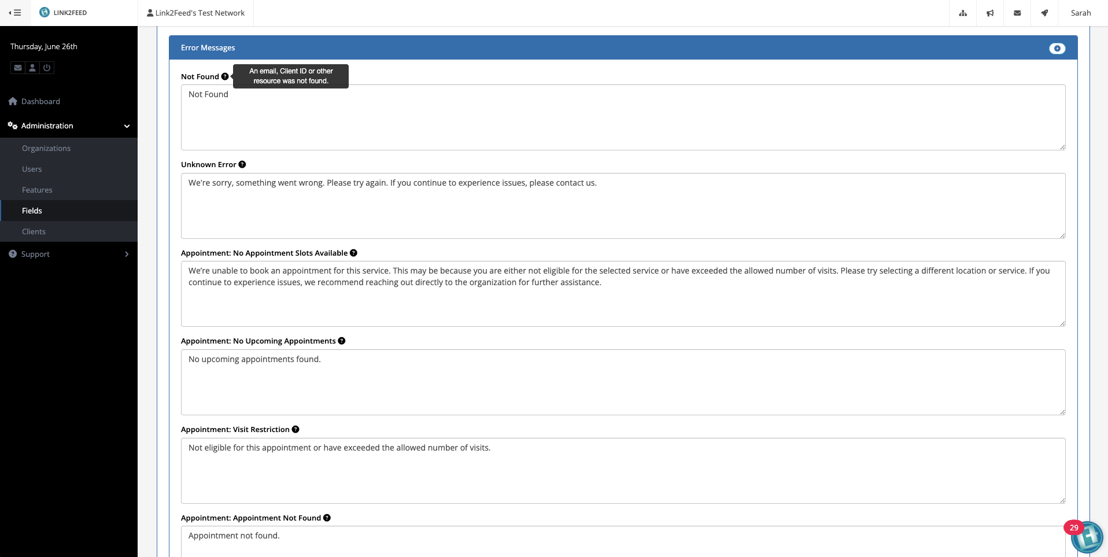
Task: Click the user profile icon in sidebar
Action: [32, 68]
